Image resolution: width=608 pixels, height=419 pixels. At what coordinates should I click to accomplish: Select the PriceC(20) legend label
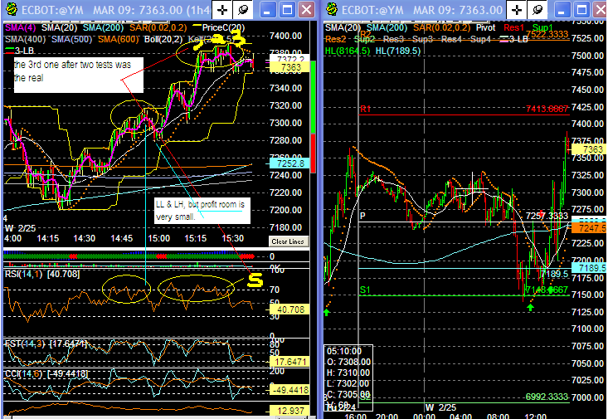222,27
